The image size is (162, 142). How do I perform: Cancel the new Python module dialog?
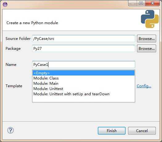[x=142, y=131]
